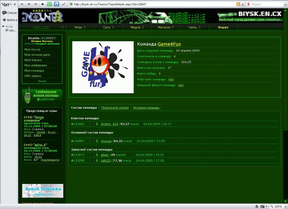Click the подтвердить fee confirmation link
This screenshot has width=288, height=209.
pos(50,160)
